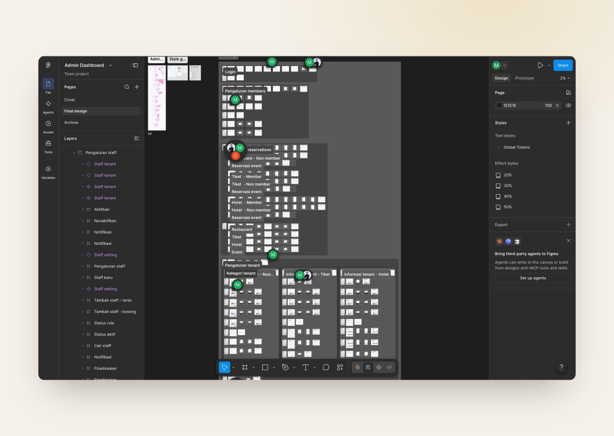Open the present options dropdown arrow
This screenshot has width=614, height=436.
tap(549, 65)
